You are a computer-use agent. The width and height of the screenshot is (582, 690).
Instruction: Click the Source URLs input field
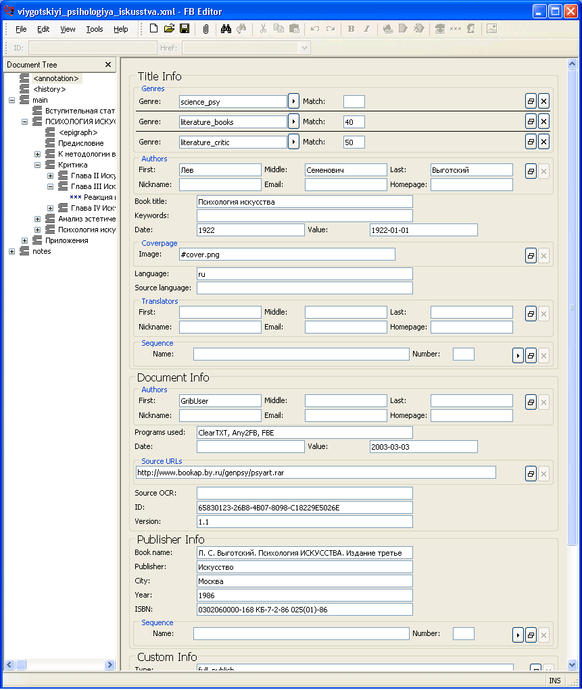click(316, 473)
